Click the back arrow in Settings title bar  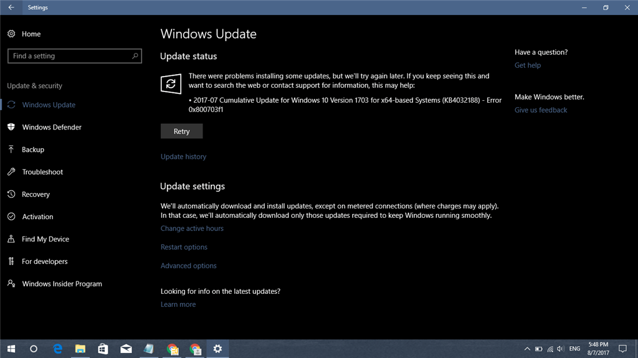point(11,7)
